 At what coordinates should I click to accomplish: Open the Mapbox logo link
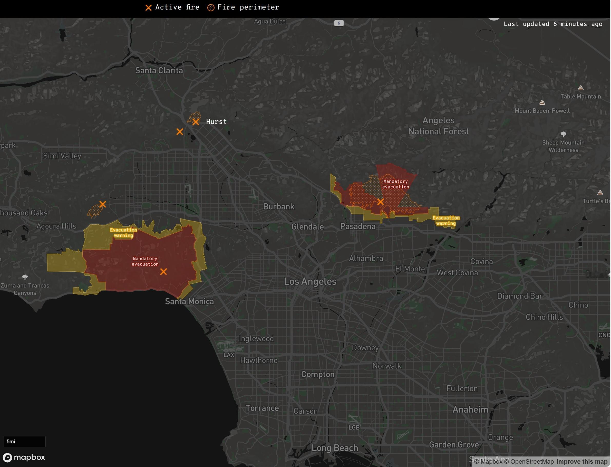coord(24,457)
